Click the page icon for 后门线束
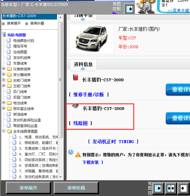This screenshot has height=196, width=190. [9, 91]
